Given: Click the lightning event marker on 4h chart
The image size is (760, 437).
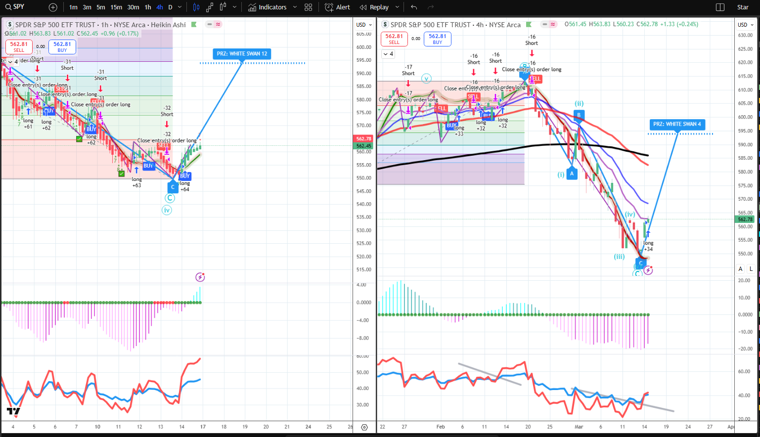Looking at the screenshot, I should click(648, 270).
